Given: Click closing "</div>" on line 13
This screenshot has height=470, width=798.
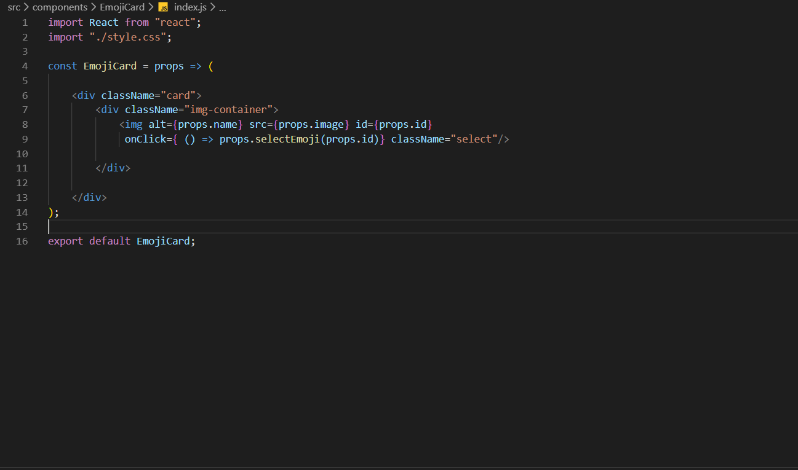Looking at the screenshot, I should 89,197.
